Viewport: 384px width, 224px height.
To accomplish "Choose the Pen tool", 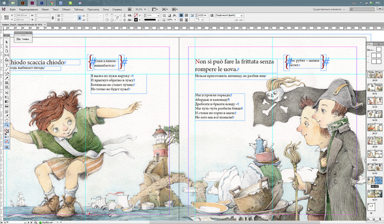I will pos(7,74).
